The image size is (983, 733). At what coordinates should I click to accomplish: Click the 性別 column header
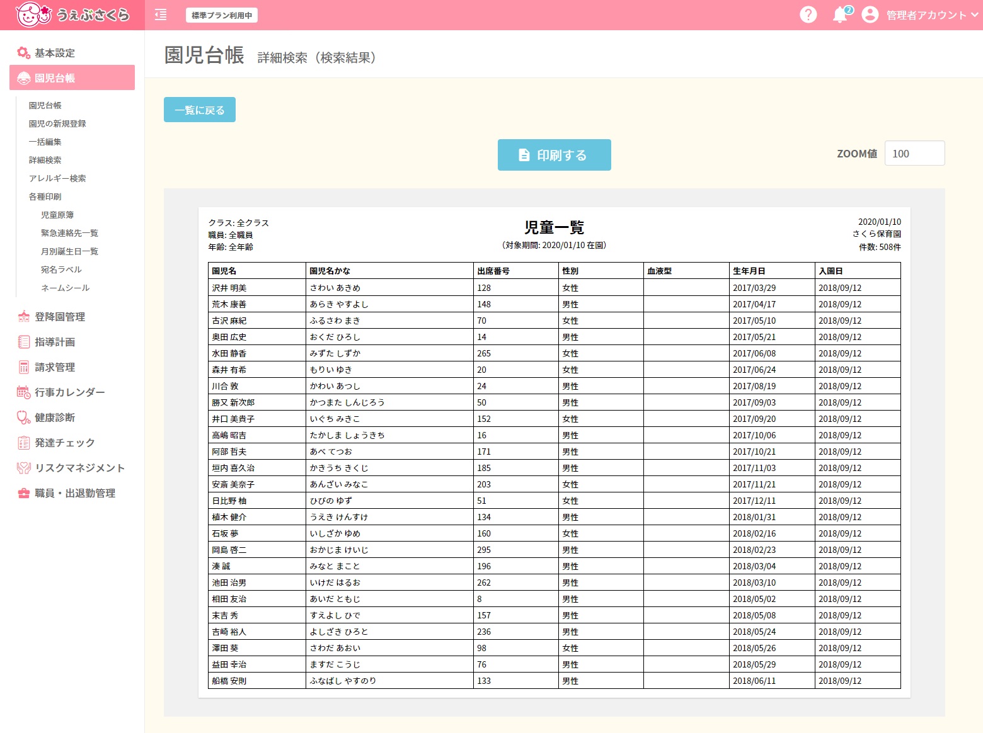[601, 271]
